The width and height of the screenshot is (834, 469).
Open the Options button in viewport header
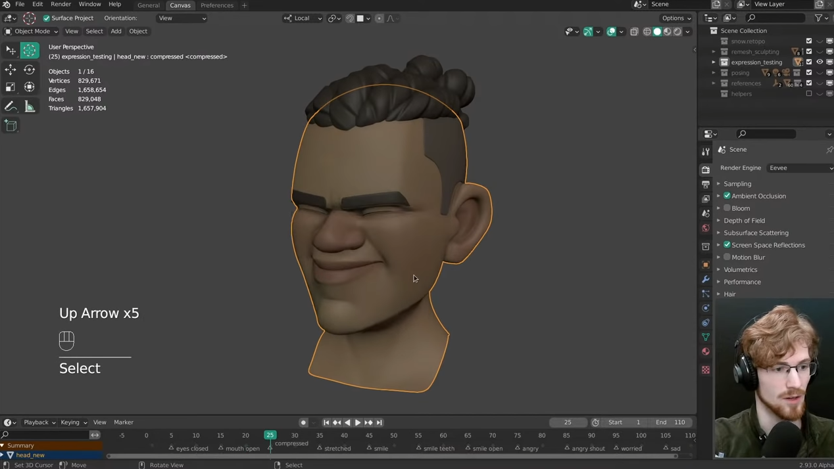[676, 18]
